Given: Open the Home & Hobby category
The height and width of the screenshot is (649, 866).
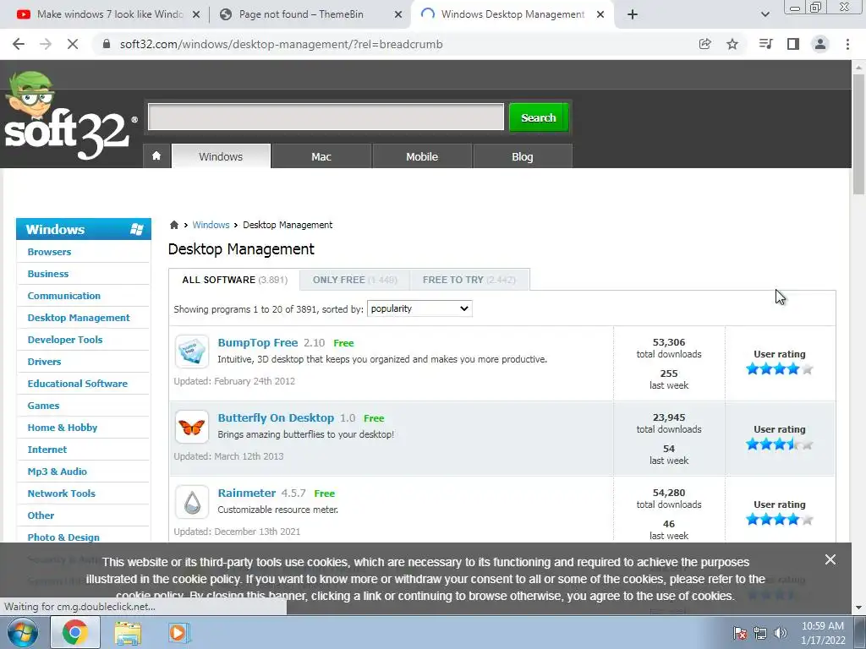Looking at the screenshot, I should 63,428.
